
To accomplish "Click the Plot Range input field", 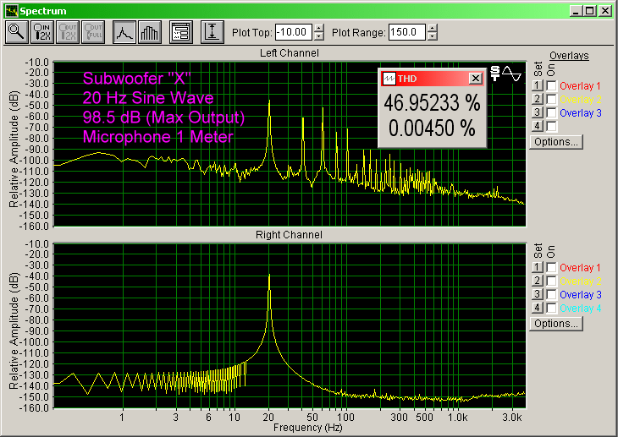I will [x=406, y=32].
